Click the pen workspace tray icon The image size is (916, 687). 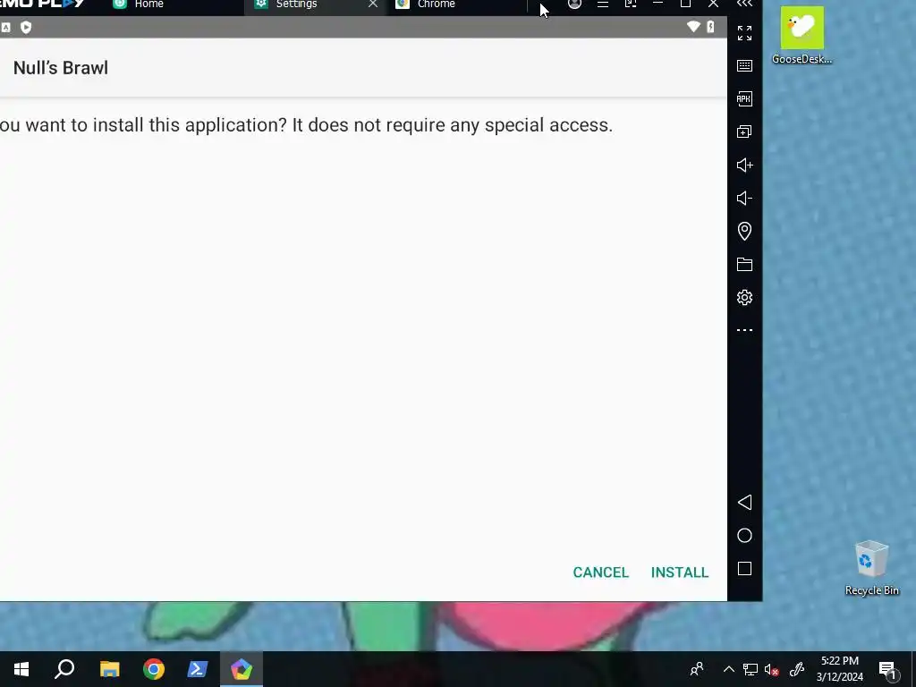797,669
